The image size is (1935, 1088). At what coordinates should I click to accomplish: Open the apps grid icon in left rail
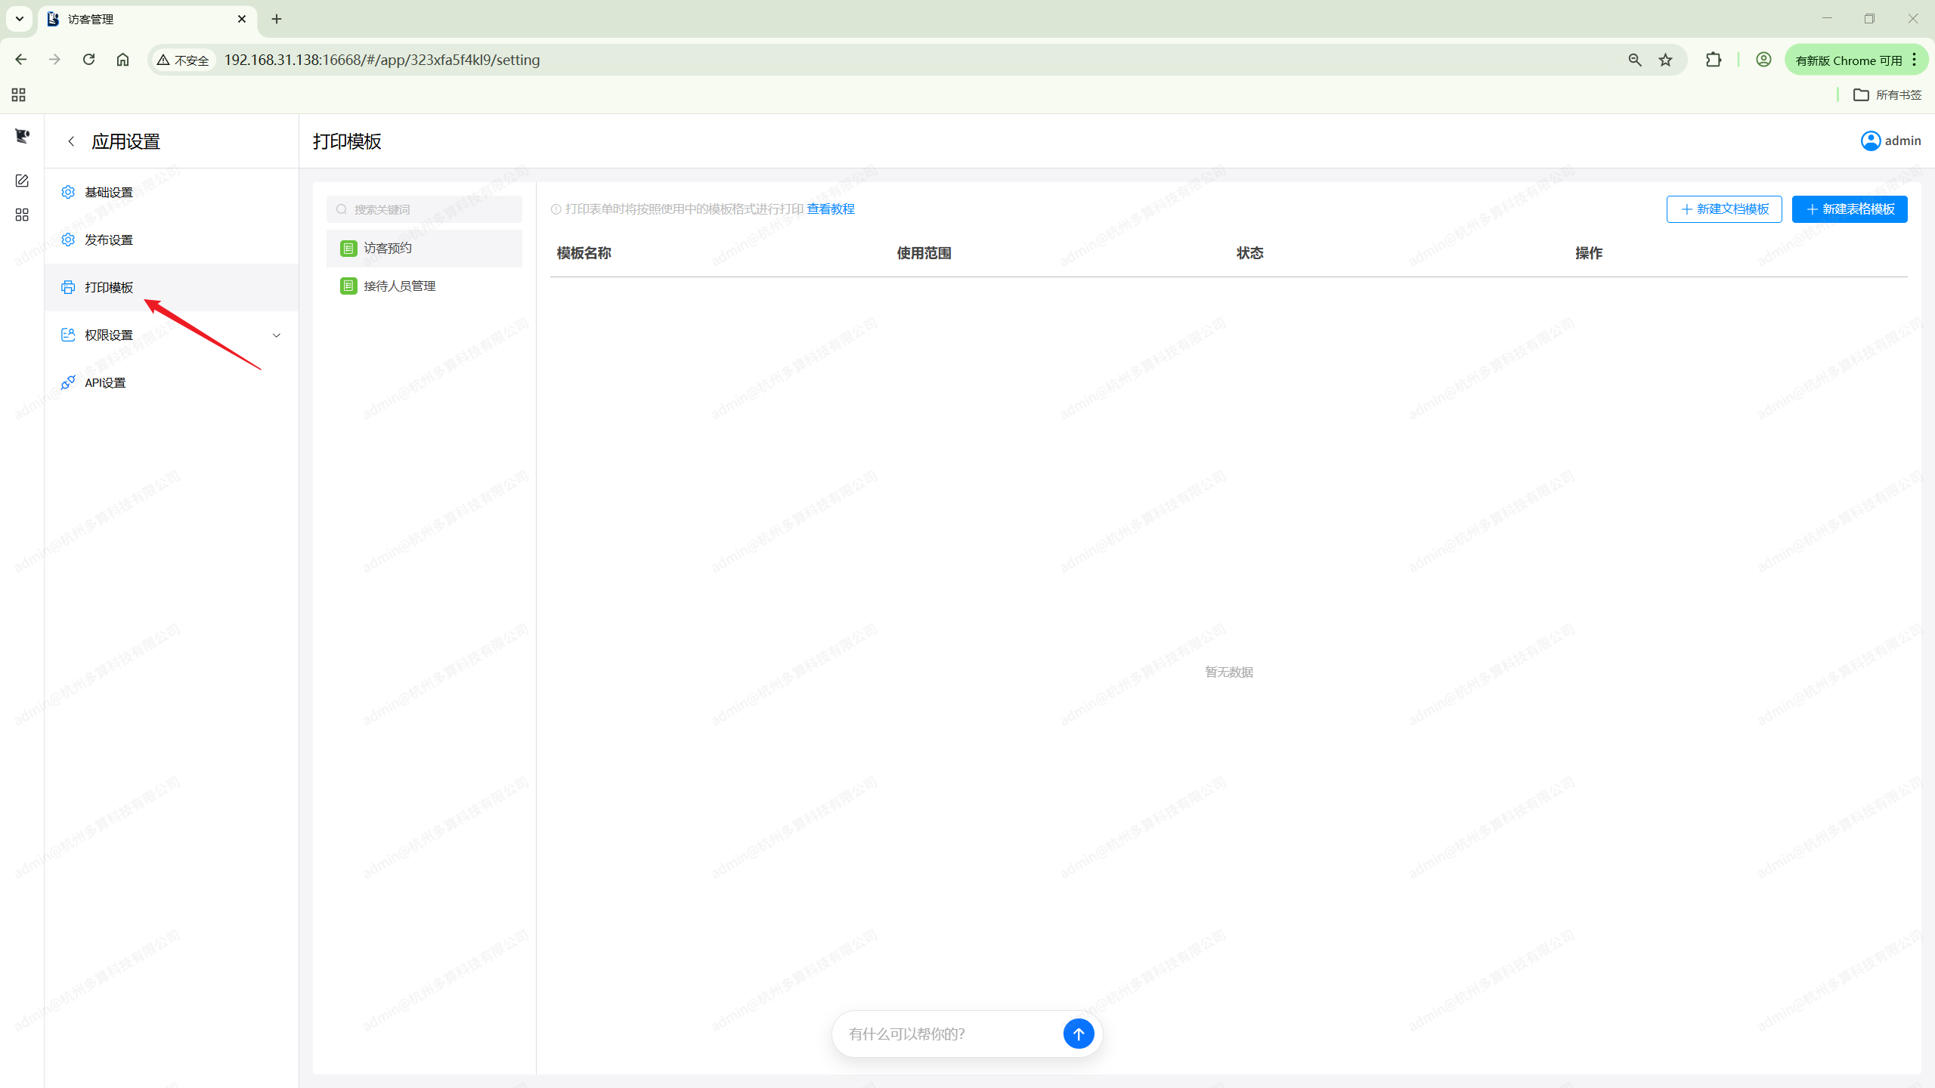point(22,215)
